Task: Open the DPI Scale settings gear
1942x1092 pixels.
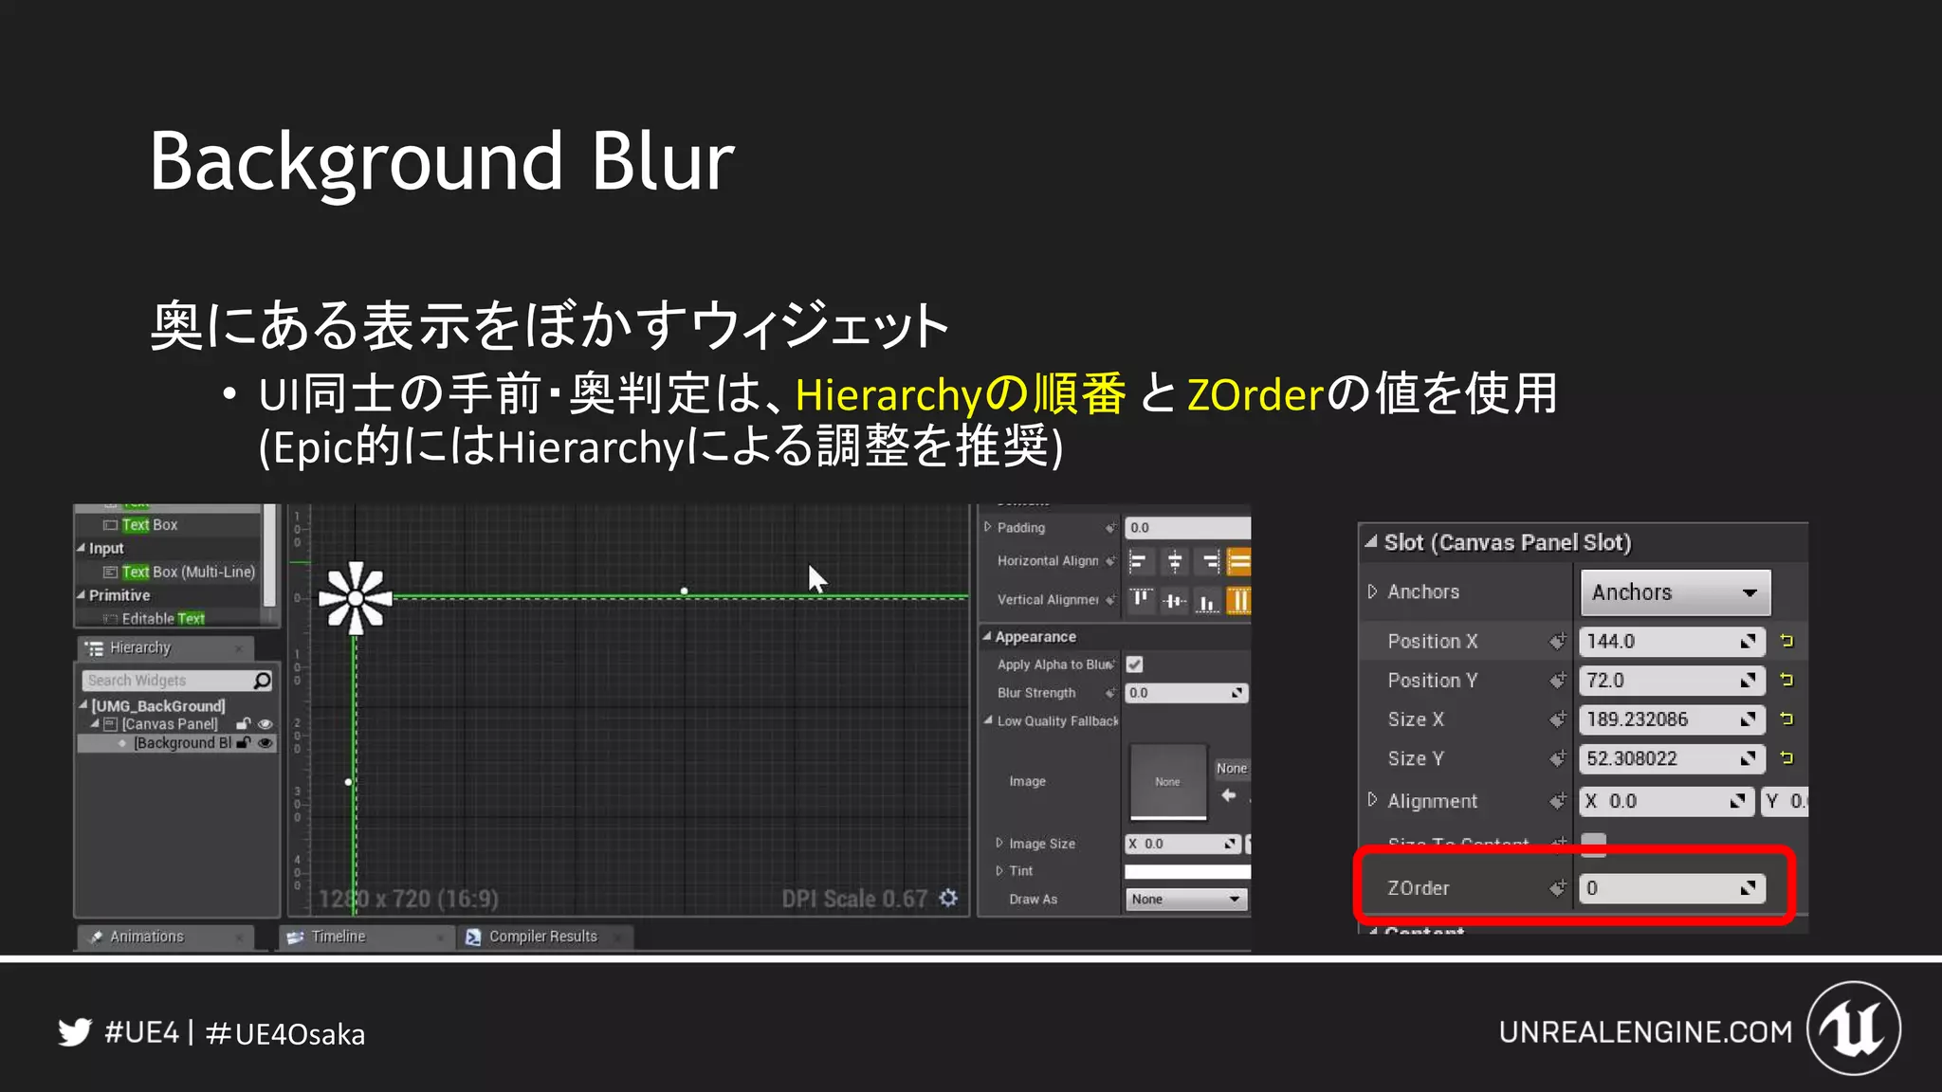Action: [948, 898]
